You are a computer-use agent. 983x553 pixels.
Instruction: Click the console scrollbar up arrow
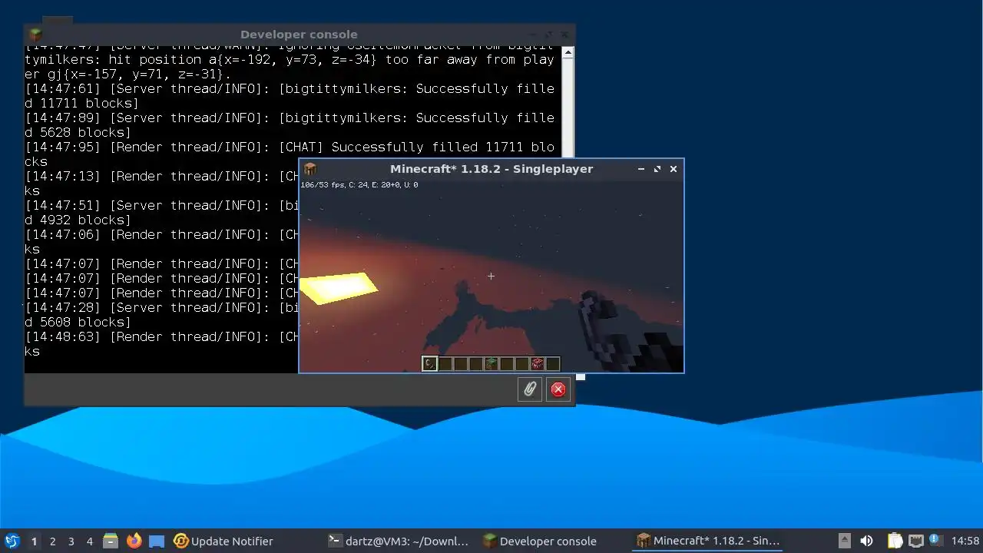coord(568,52)
